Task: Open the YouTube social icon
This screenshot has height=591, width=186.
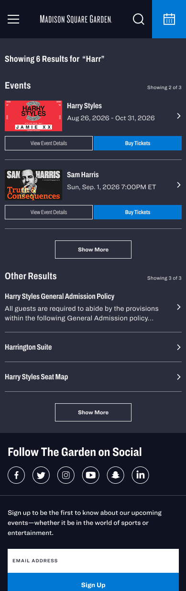Action: [91, 475]
